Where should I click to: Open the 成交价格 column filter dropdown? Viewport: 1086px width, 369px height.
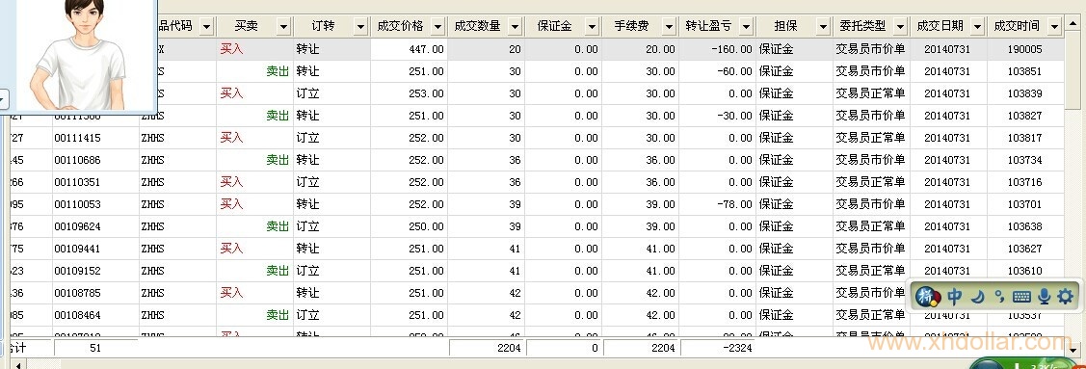pyautogui.click(x=437, y=26)
